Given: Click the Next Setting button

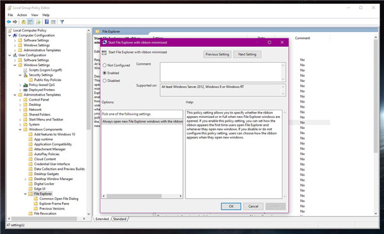Looking at the screenshot, I should [x=247, y=54].
